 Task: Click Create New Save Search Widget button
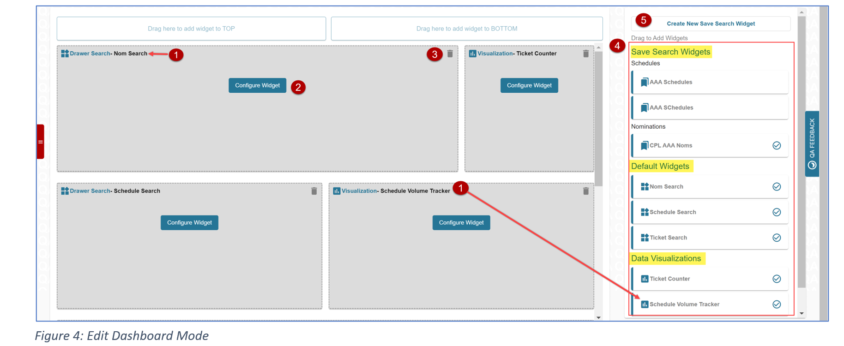pyautogui.click(x=710, y=24)
